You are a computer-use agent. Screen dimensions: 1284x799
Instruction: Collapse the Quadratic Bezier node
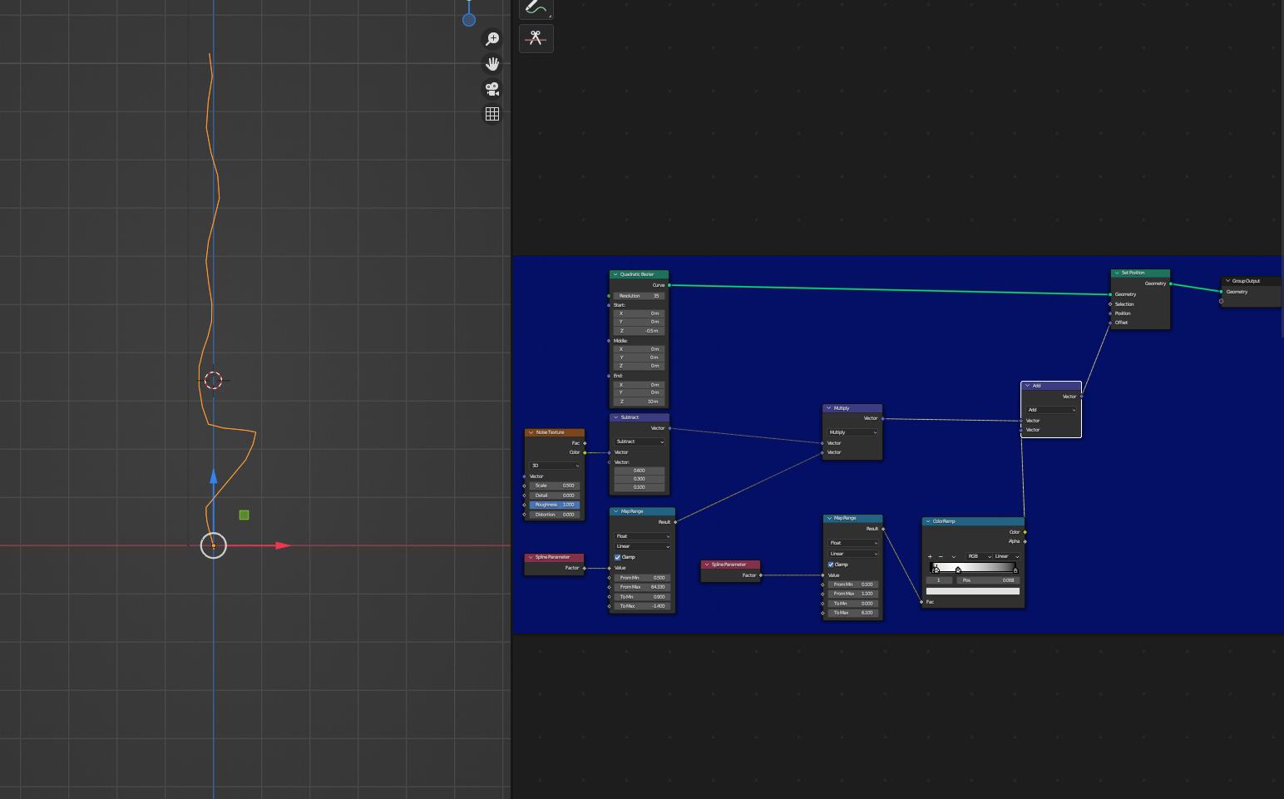615,274
